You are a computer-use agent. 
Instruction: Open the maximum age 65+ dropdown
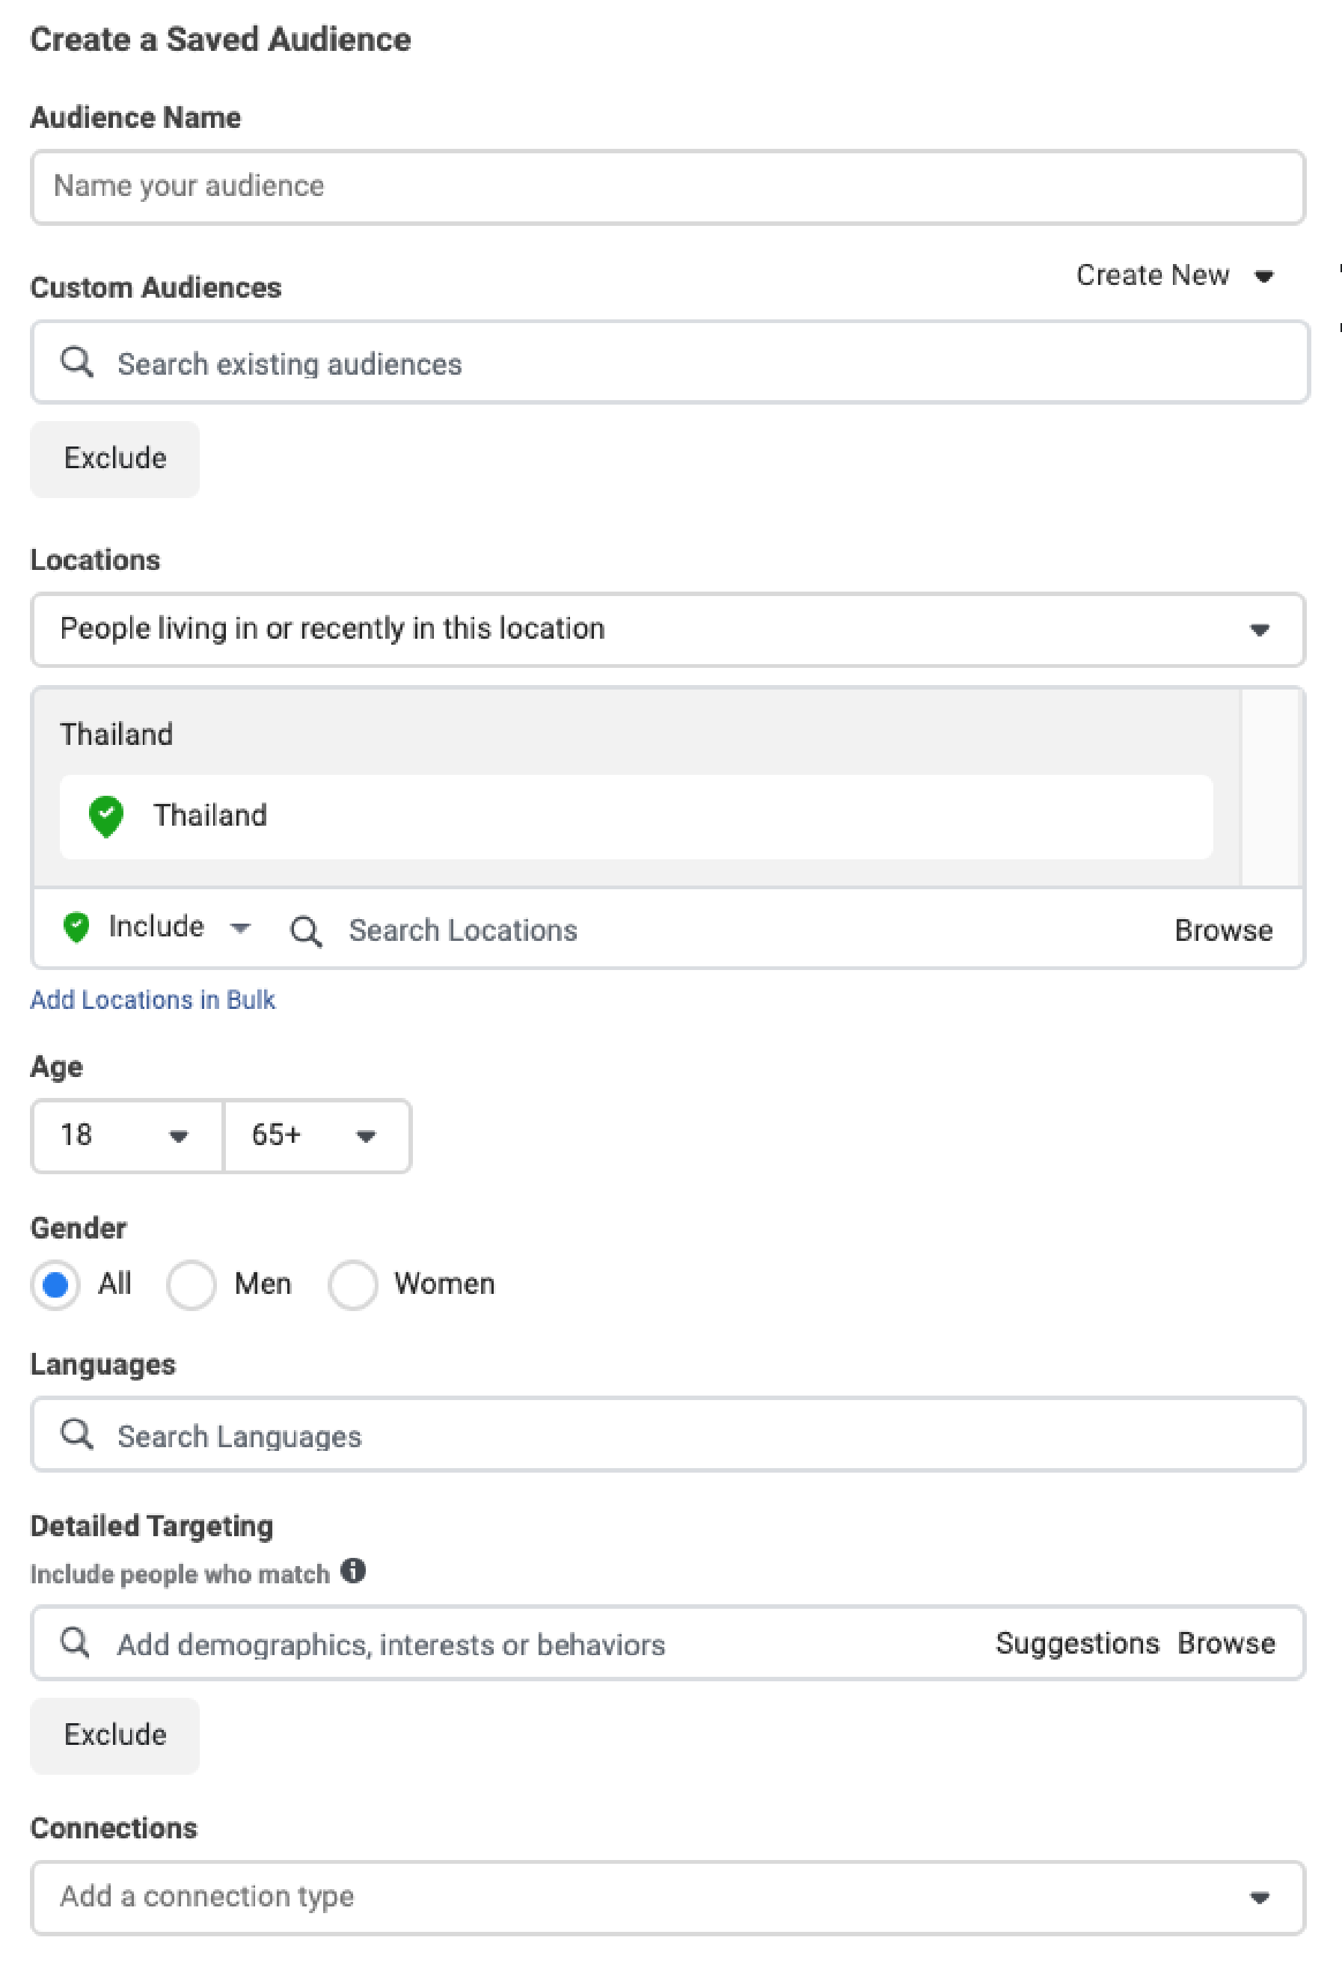317,1135
